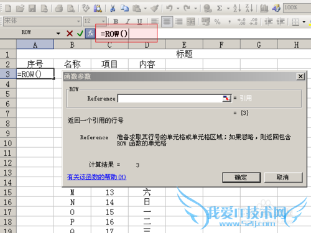Click the New workbook icon

pyautogui.click(x=8, y=9)
